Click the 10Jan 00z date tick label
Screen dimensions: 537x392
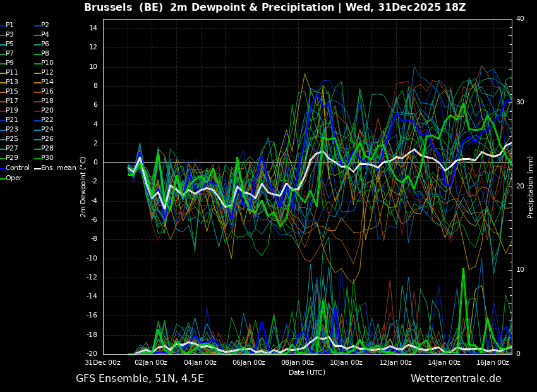point(346,362)
